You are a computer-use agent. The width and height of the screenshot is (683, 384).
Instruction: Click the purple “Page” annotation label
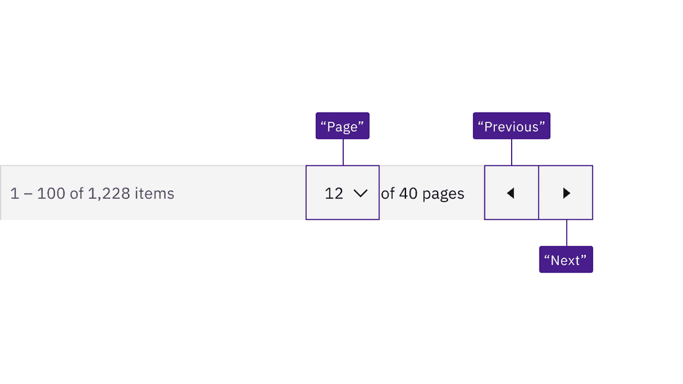(x=342, y=126)
